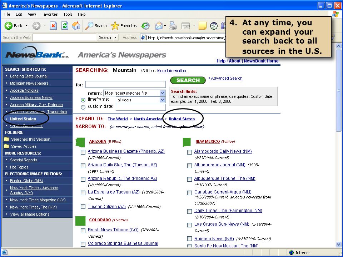The image size is (343, 257).
Task: Click the ladybug toolbar icon
Action: pyautogui.click(x=214, y=26)
